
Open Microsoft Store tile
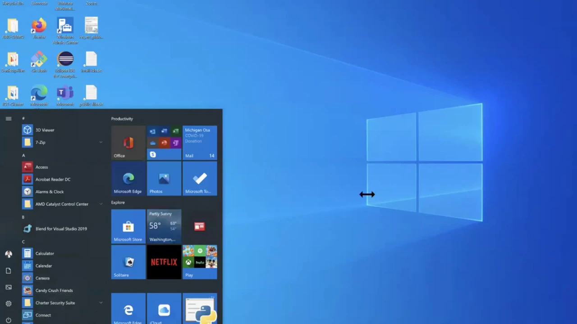point(128,226)
